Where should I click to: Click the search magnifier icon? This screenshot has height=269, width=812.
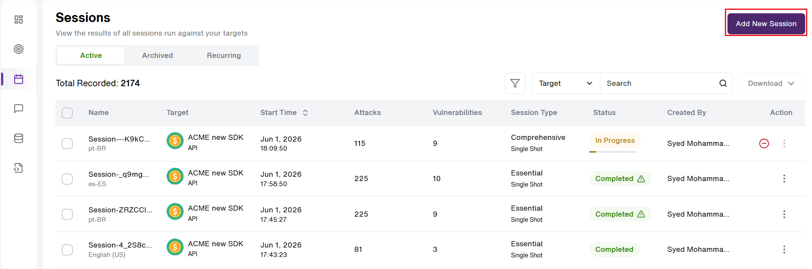[723, 83]
